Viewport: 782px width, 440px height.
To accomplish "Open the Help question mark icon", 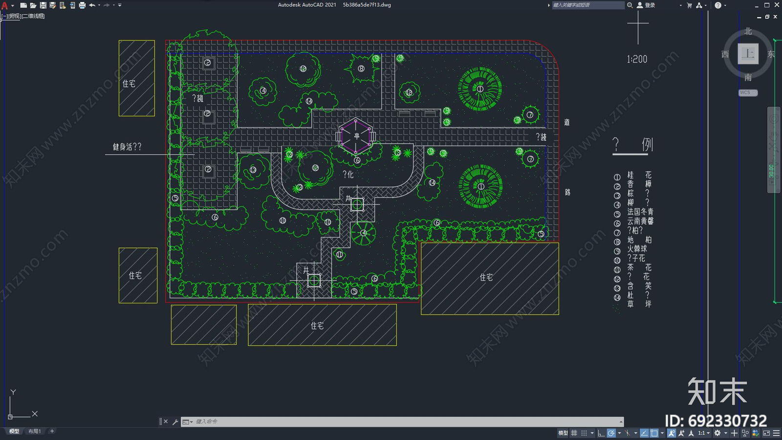I will pos(717,5).
